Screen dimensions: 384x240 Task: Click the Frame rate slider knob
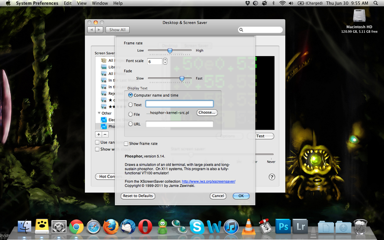(170, 51)
